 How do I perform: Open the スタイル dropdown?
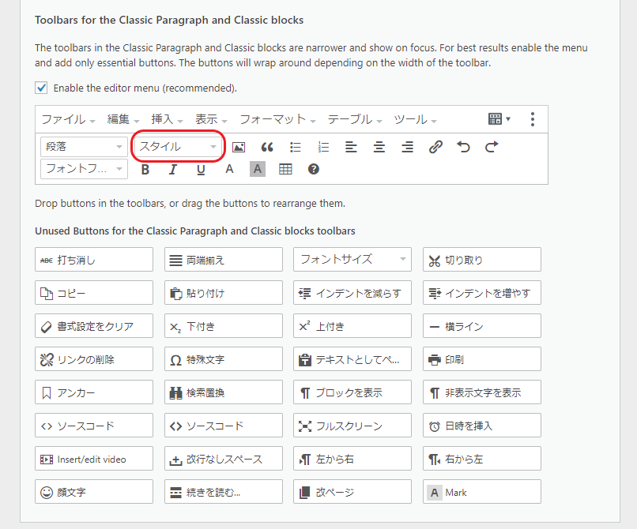pyautogui.click(x=178, y=147)
